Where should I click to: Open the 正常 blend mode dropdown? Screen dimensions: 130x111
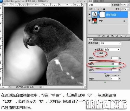coord(100,5)
